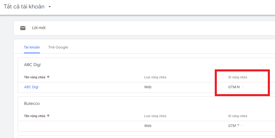Select the GTM-T container ID of Butecco

point(237,126)
